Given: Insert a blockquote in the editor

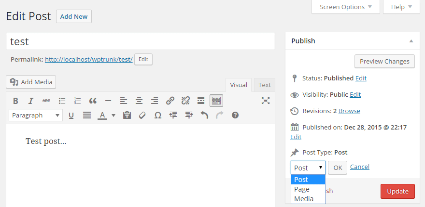Looking at the screenshot, I should click(x=93, y=101).
